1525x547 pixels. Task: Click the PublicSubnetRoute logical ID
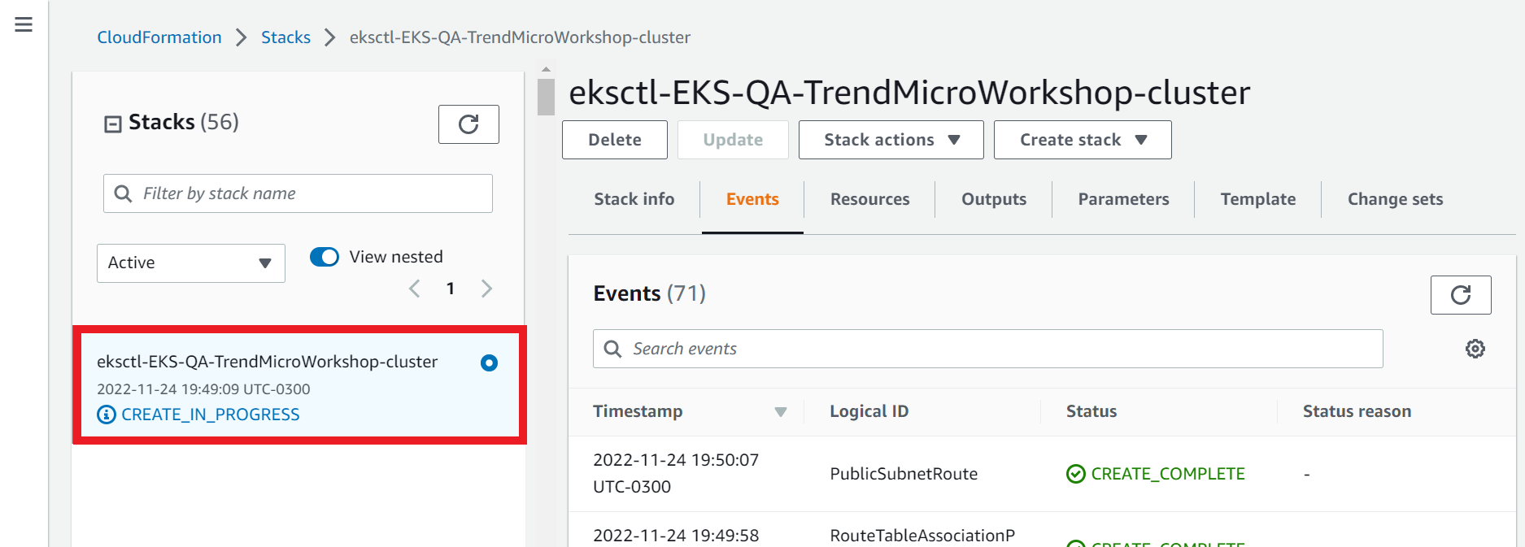(x=904, y=474)
